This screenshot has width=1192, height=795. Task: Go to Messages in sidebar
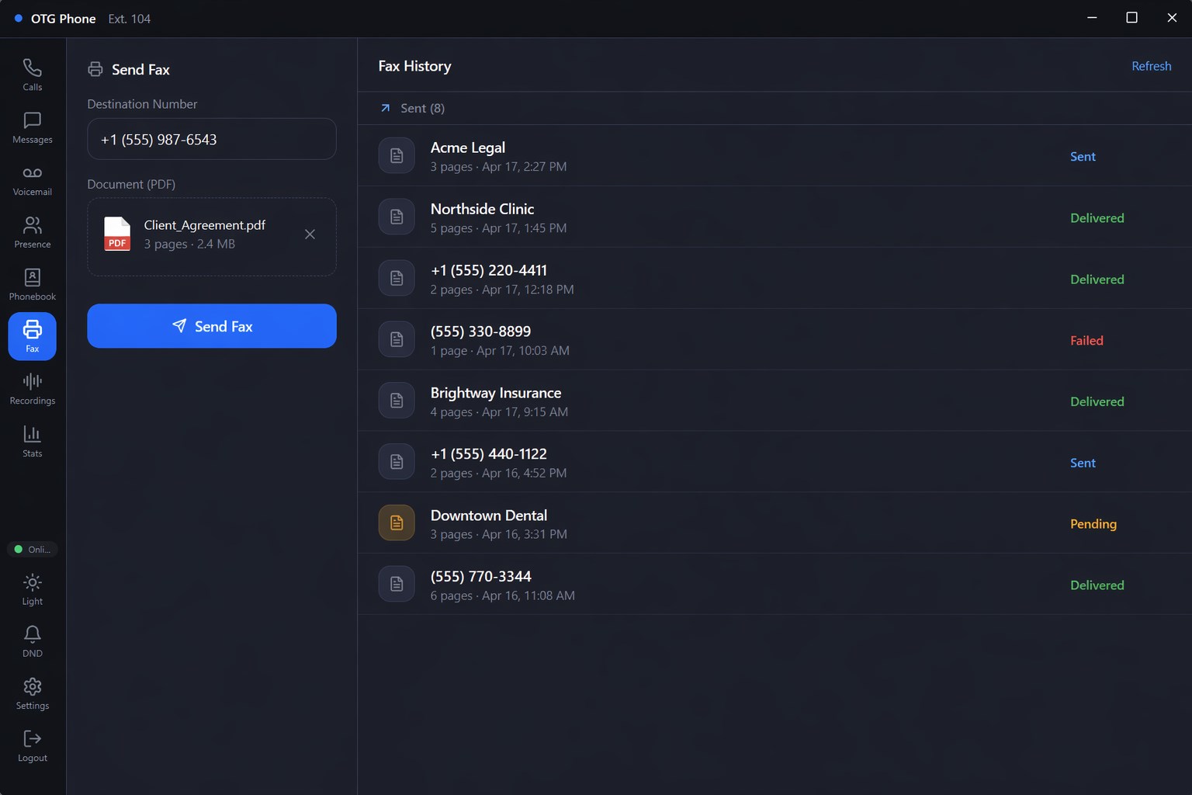pos(33,127)
